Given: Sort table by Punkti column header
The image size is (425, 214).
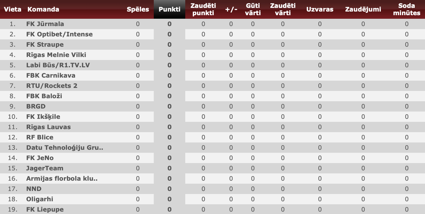Looking at the screenshot, I should click(x=169, y=9).
